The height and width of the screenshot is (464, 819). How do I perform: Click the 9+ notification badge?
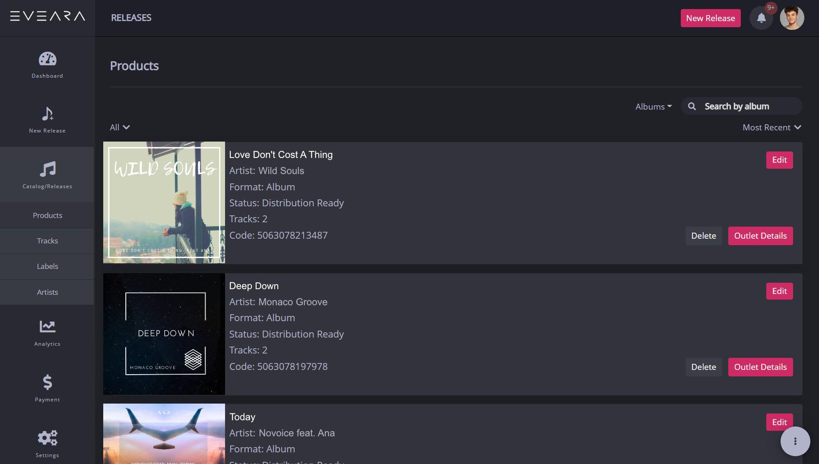(x=771, y=8)
